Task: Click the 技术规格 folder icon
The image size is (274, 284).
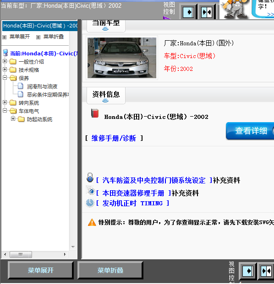Action: pos(13,70)
